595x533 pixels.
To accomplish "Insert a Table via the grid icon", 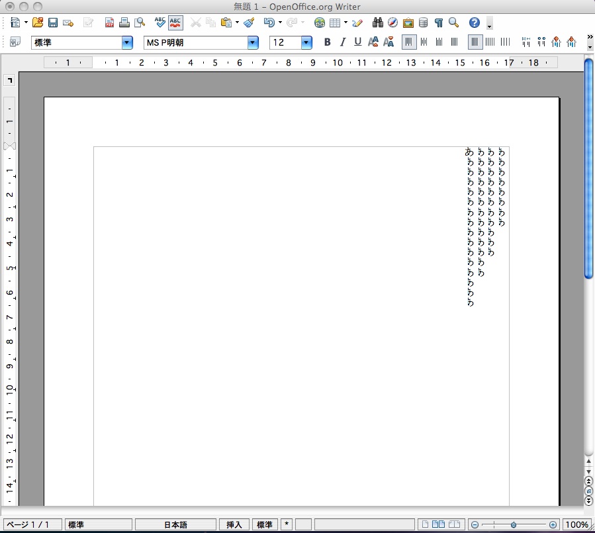I will tap(335, 23).
